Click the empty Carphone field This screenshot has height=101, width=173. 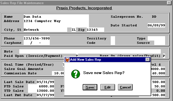37,43
